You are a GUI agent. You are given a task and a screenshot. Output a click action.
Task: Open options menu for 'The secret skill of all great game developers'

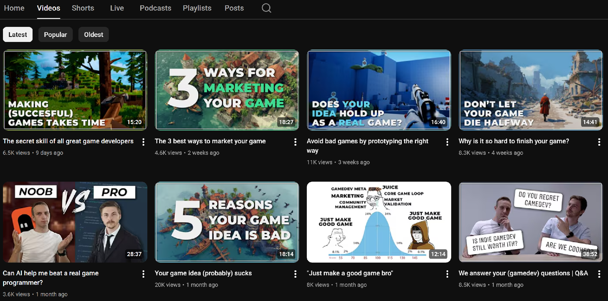click(x=143, y=142)
